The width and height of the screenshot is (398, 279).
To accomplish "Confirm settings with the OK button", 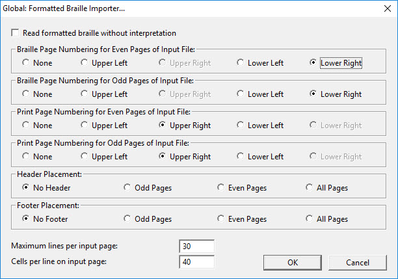I will click(x=292, y=263).
